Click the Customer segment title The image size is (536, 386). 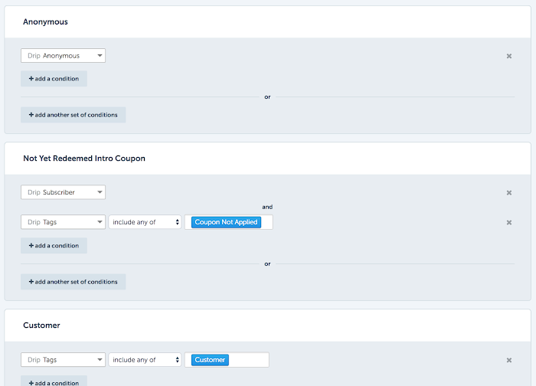(x=41, y=325)
